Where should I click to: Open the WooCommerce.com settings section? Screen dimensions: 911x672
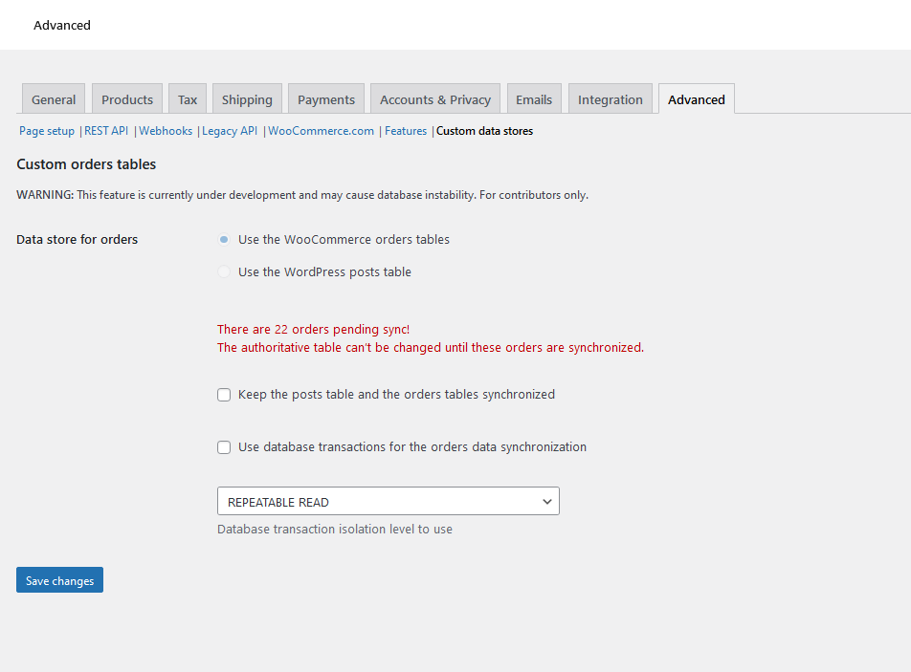coord(321,130)
